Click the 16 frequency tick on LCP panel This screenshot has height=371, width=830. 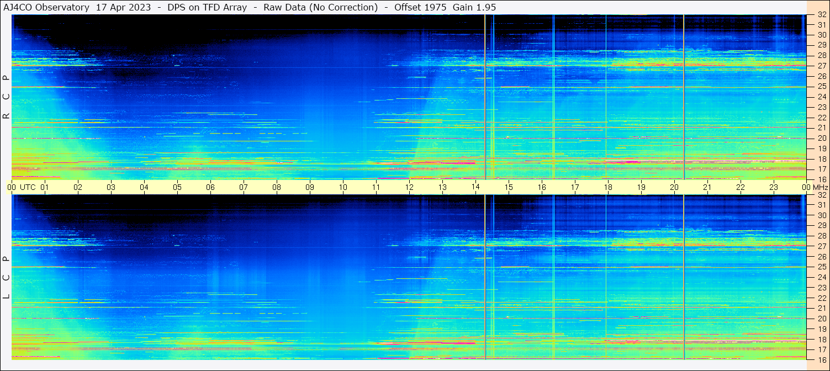821,359
